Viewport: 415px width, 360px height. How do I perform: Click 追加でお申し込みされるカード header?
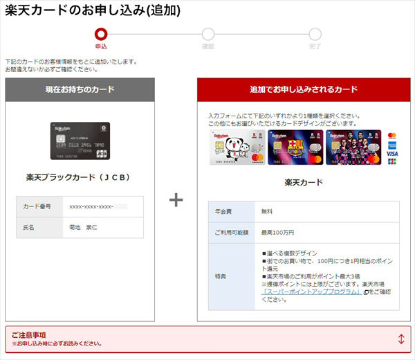coord(304,89)
